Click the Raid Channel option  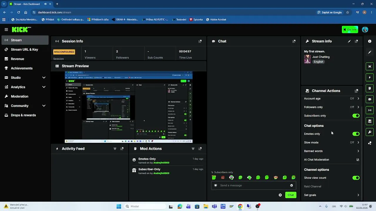click(313, 186)
